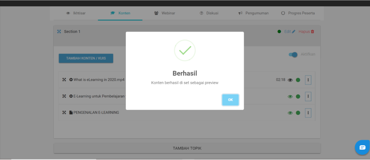
Task: Click the move handle for What is eLearning in 2020.mp4
Action: [64, 80]
